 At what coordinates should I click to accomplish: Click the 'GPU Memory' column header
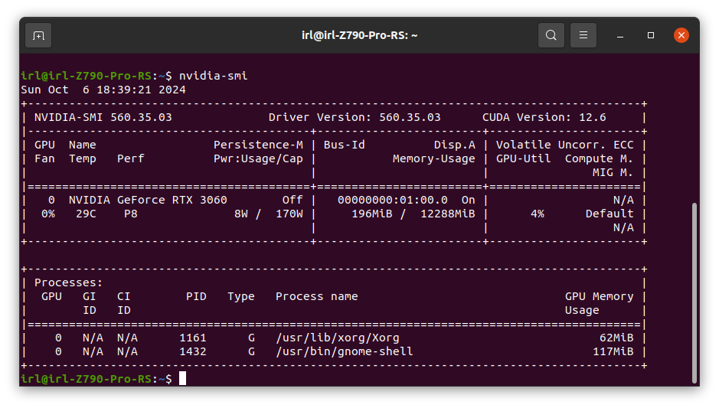(x=599, y=296)
